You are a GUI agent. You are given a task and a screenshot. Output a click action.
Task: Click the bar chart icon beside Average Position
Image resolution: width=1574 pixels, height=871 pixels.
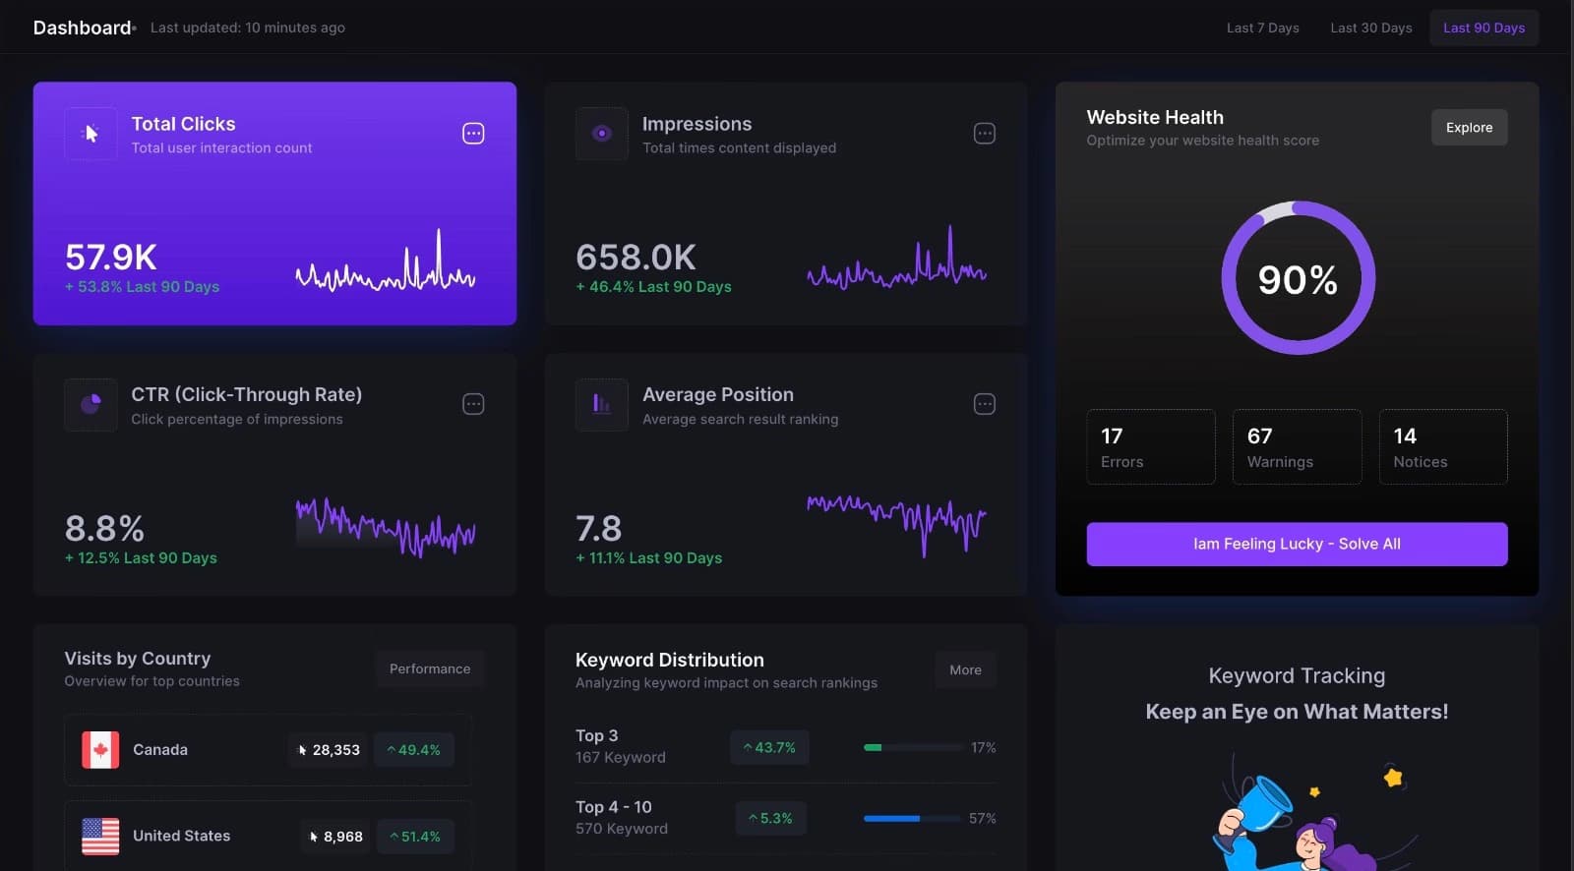pos(602,404)
